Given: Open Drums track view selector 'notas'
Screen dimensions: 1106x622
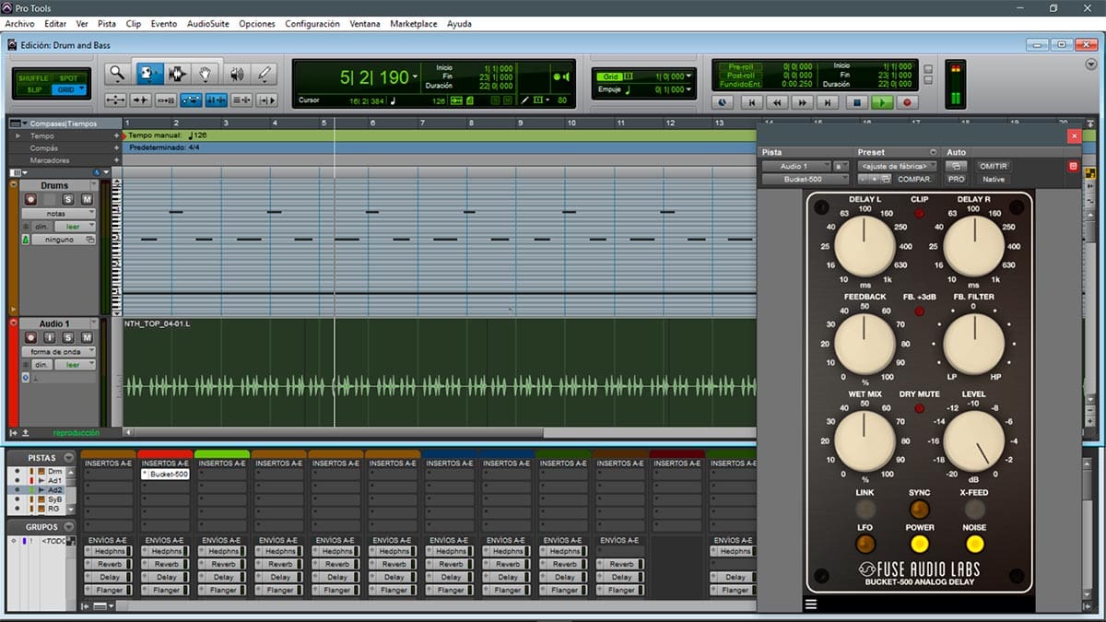Looking at the screenshot, I should coord(58,213).
